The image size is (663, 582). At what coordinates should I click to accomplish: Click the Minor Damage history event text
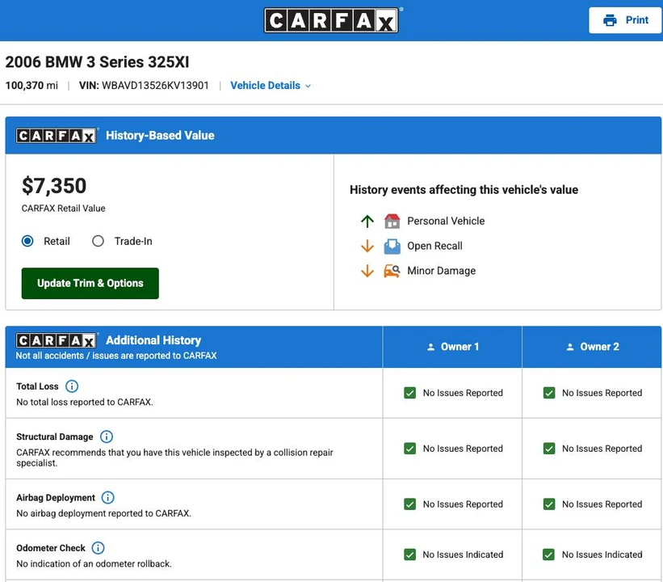[442, 271]
